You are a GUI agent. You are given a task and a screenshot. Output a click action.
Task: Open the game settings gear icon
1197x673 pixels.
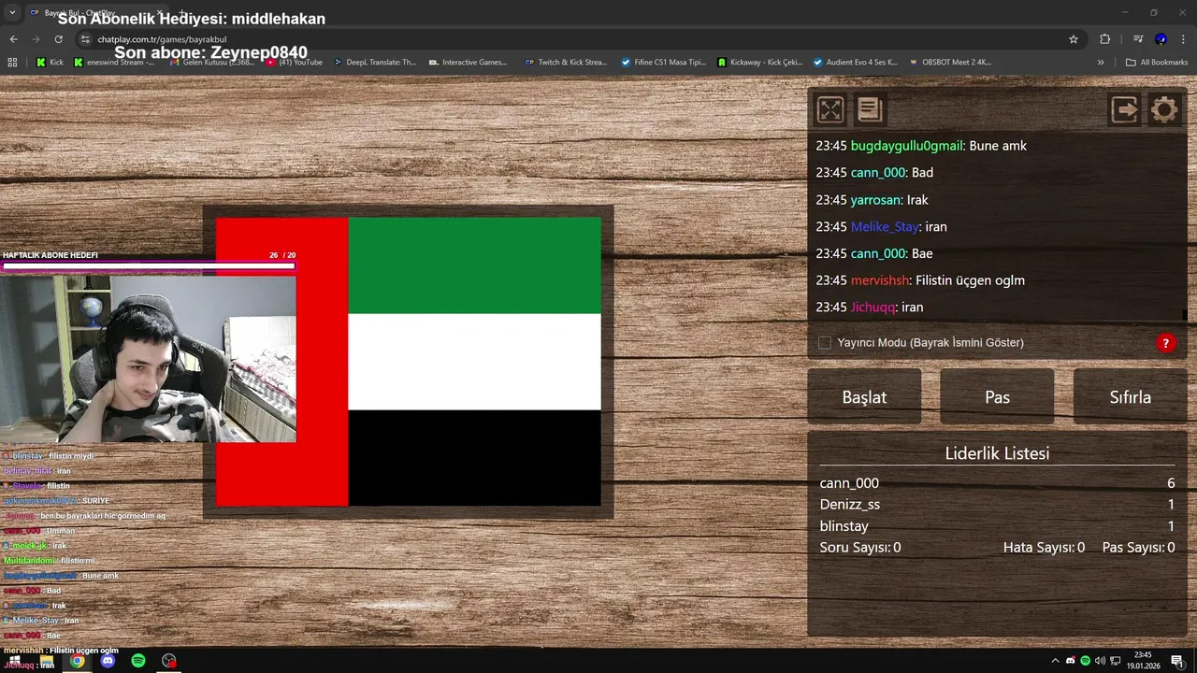[1164, 109]
